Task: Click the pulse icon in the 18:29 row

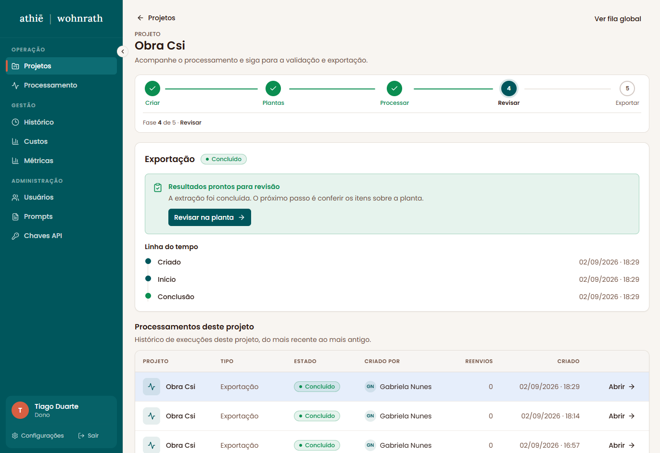Action: pos(152,387)
